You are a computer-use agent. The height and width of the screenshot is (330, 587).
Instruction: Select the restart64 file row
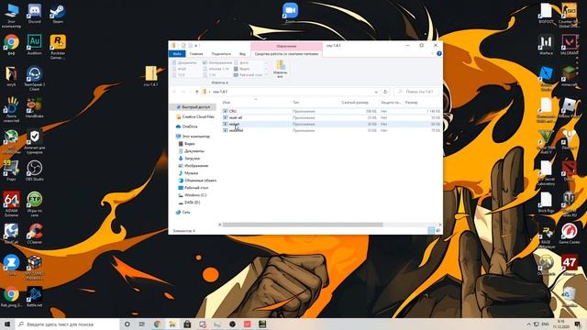click(331, 130)
